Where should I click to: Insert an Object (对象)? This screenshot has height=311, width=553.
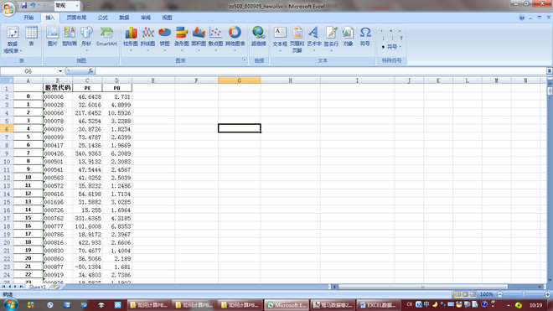348,36
